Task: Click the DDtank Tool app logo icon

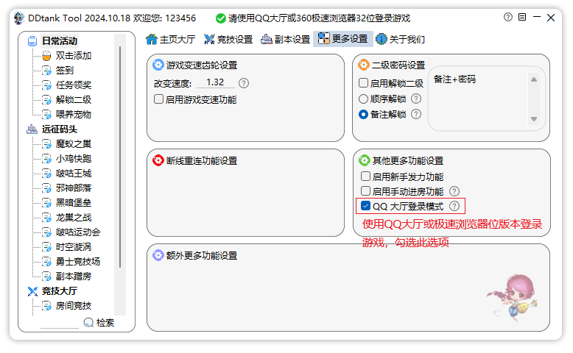Action: (x=19, y=18)
